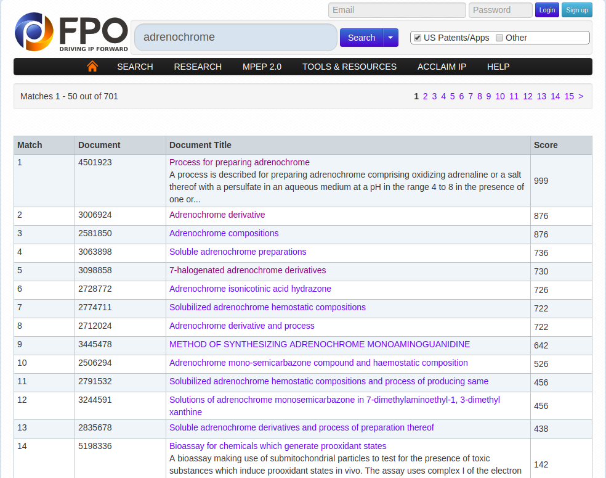Go to results page 11
The width and height of the screenshot is (606, 478).
click(x=514, y=96)
